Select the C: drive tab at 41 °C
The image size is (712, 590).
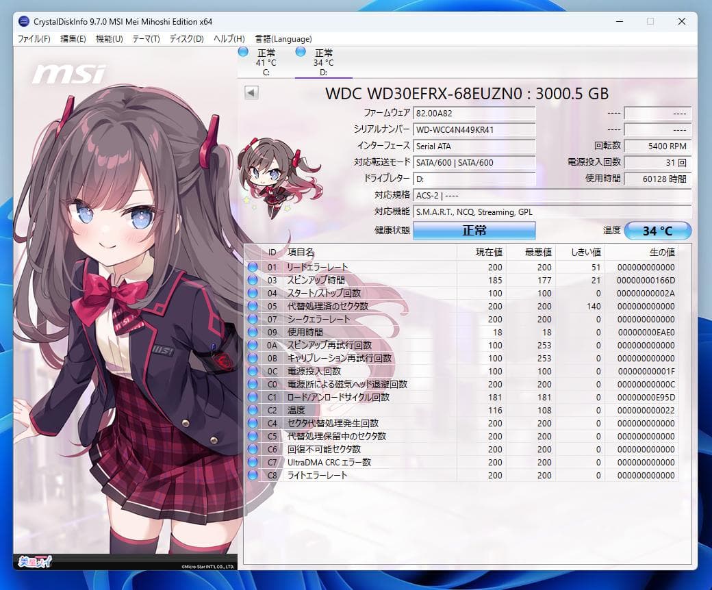click(265, 62)
